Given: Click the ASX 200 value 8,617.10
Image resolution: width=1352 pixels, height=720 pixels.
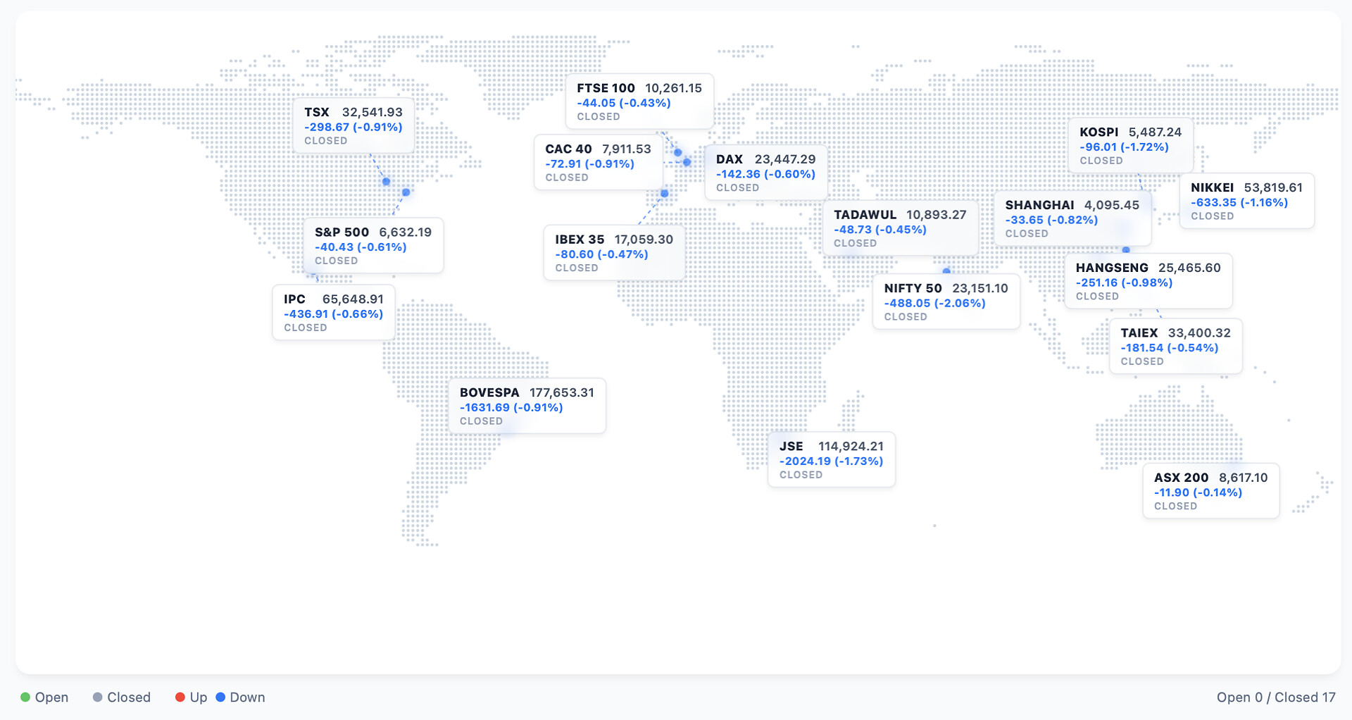Looking at the screenshot, I should (1243, 478).
